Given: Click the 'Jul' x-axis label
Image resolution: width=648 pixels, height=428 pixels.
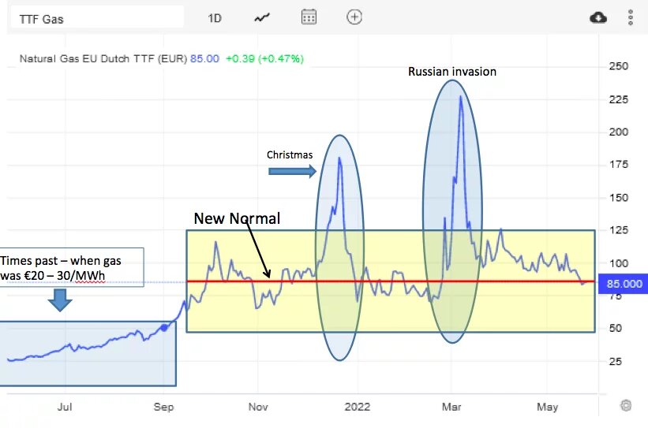Looking at the screenshot, I should [65, 407].
